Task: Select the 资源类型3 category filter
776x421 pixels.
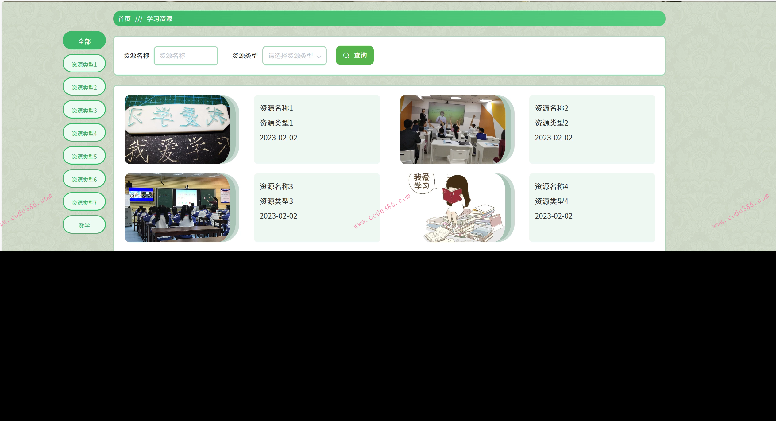Action: 84,109
